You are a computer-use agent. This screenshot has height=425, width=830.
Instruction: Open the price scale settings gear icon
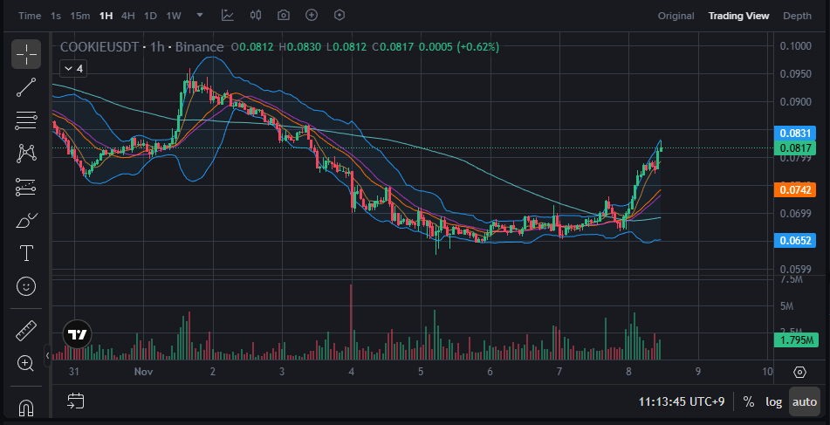click(799, 372)
